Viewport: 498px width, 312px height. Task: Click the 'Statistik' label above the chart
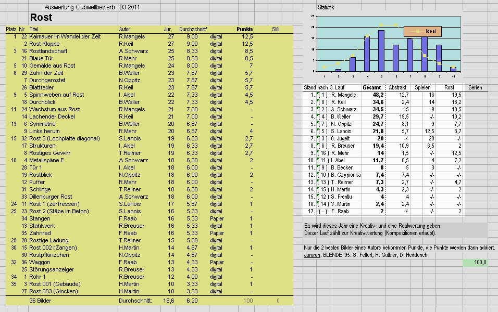pos(326,7)
